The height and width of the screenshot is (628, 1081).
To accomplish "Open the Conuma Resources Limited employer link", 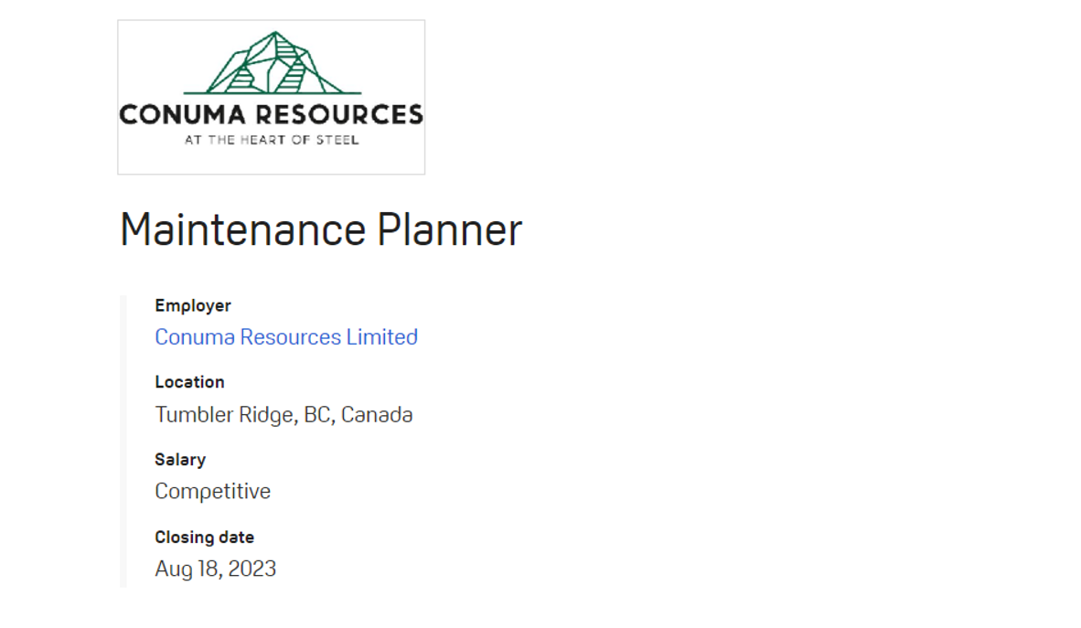I will pyautogui.click(x=285, y=337).
